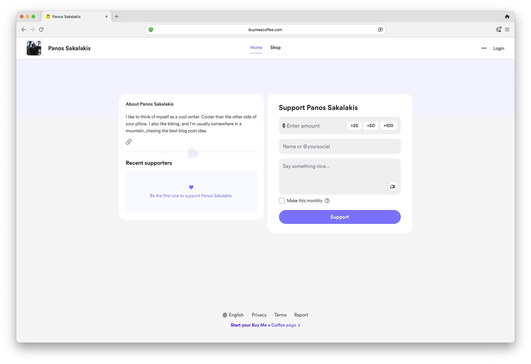
Task: Reload the page with refresh icon
Action: tap(41, 30)
